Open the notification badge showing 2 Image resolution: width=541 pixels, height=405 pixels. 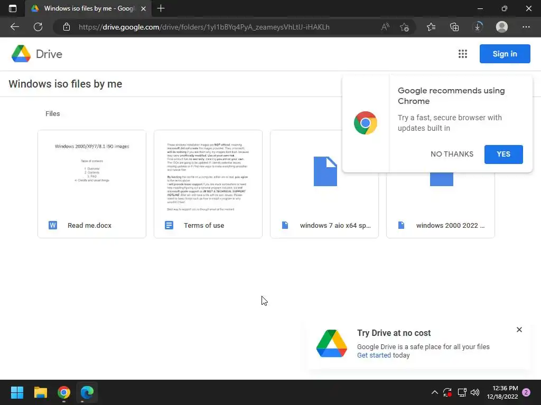click(526, 392)
